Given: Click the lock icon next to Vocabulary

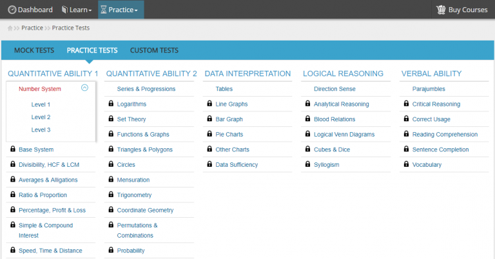Looking at the screenshot, I should coord(406,164).
